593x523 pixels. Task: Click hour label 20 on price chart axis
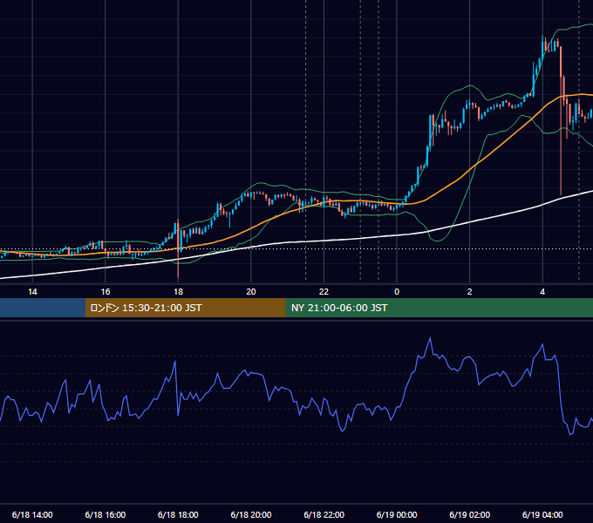coord(251,292)
